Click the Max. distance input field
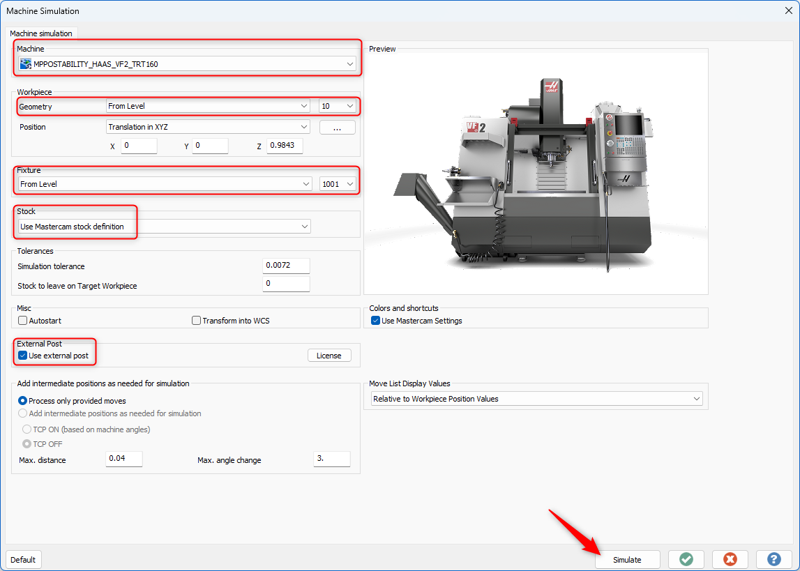Viewport: 800px width, 571px height. [x=124, y=459]
